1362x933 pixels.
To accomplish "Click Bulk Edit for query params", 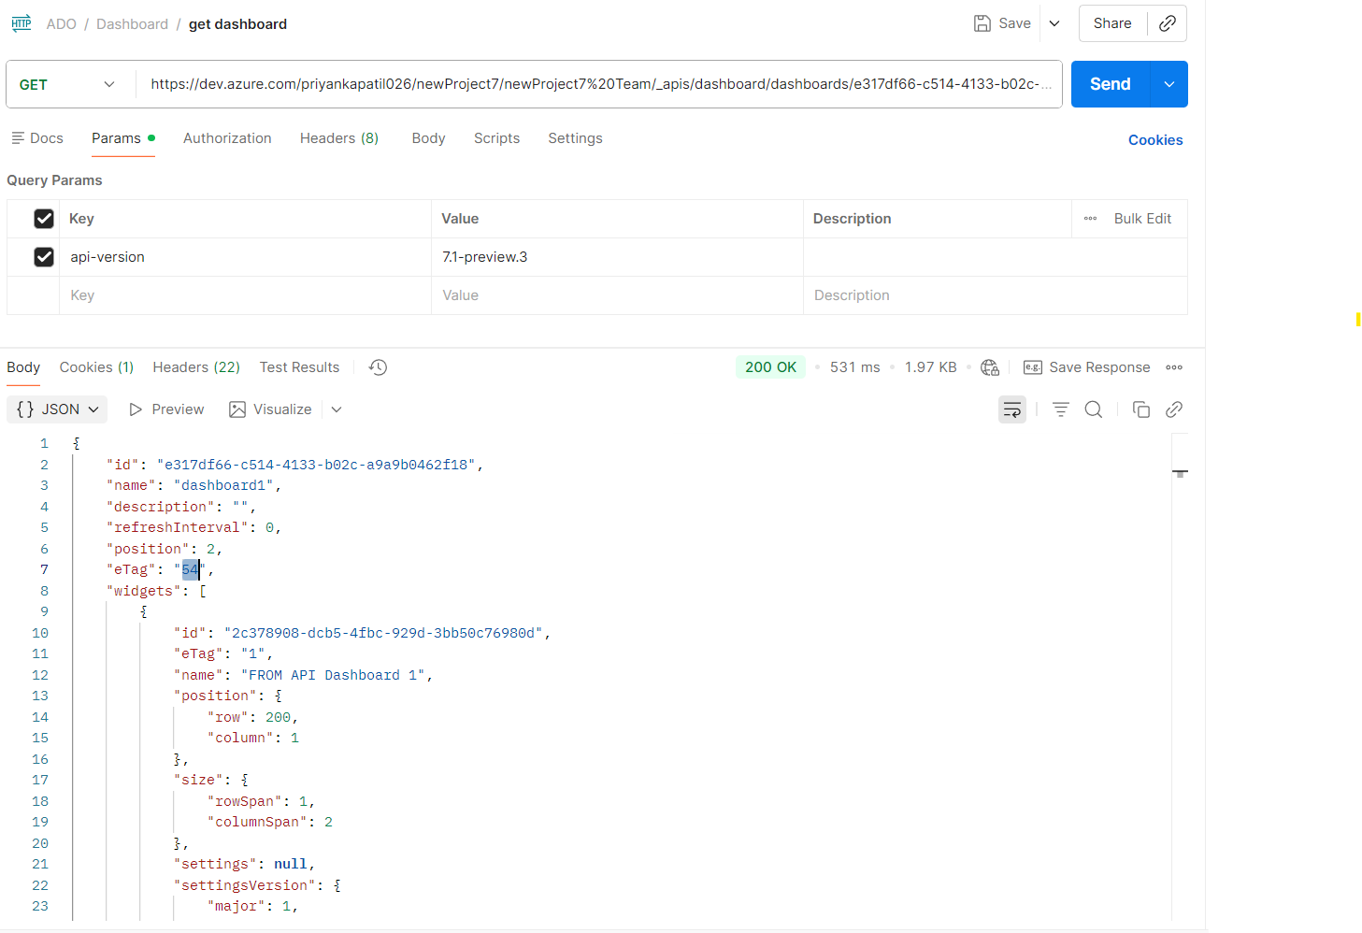I will 1142,219.
